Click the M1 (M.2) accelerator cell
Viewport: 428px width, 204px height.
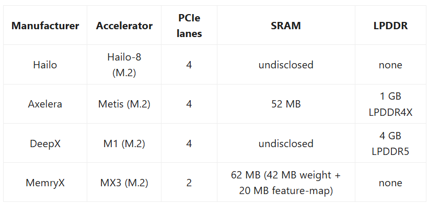[124, 143]
